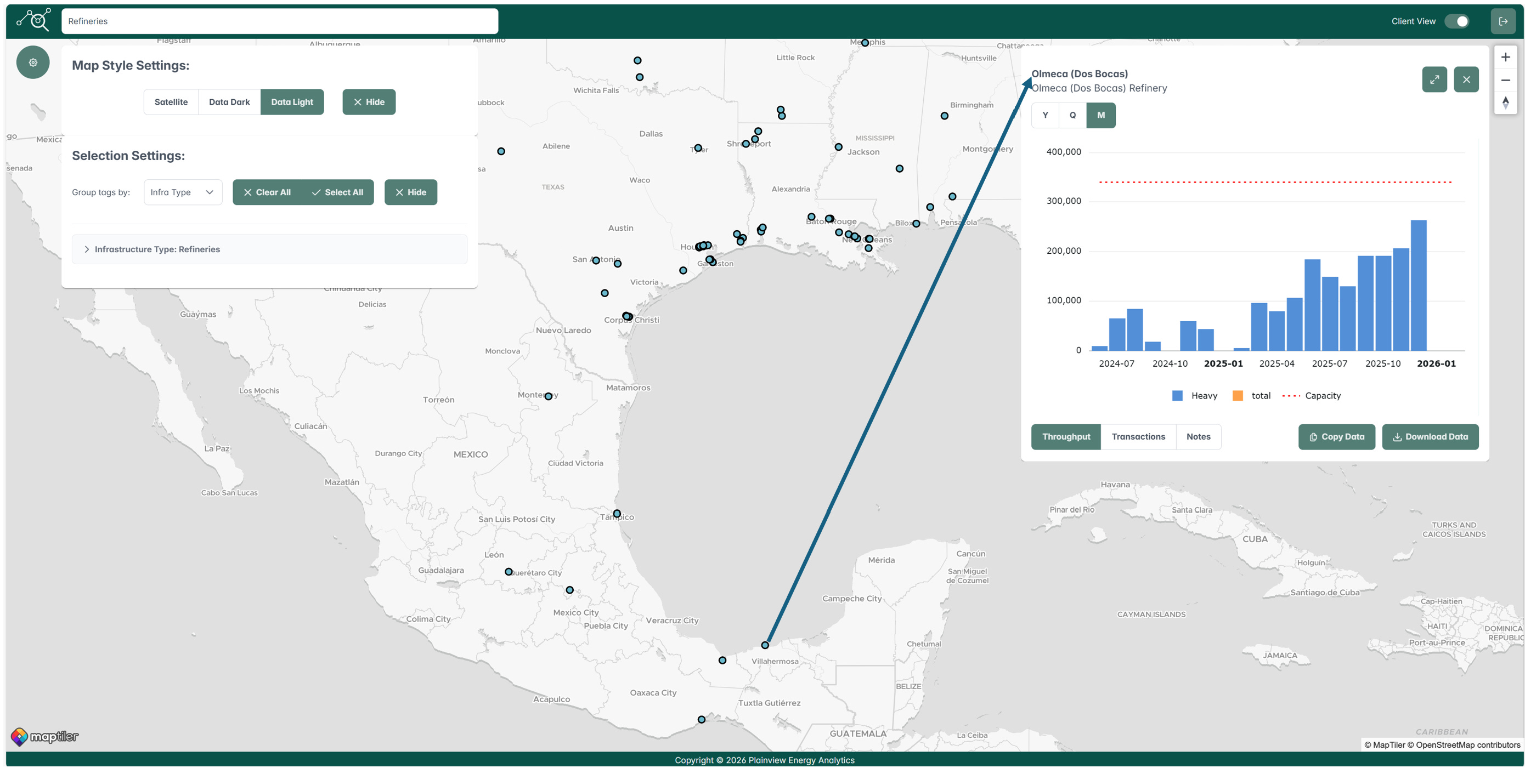Expand Infrastructure Type: Refineries section
The width and height of the screenshot is (1525, 768).
coord(87,249)
